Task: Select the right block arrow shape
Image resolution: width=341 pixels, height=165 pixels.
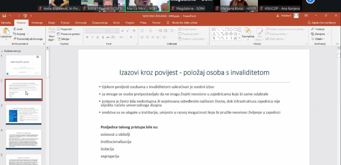Action: (x=227, y=34)
